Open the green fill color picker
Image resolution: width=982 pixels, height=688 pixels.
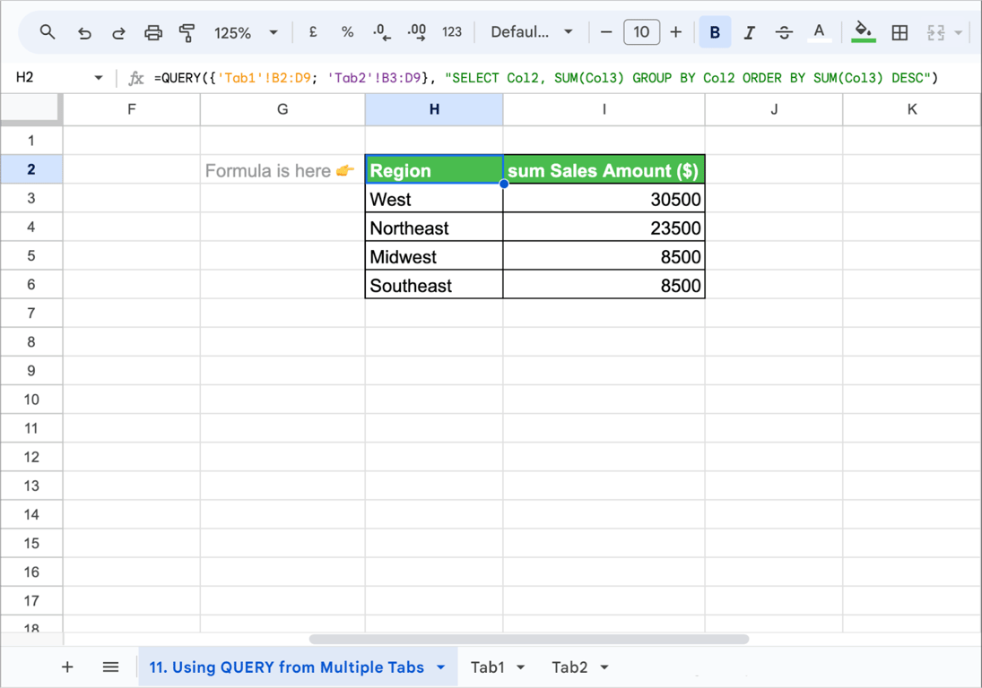[864, 32]
